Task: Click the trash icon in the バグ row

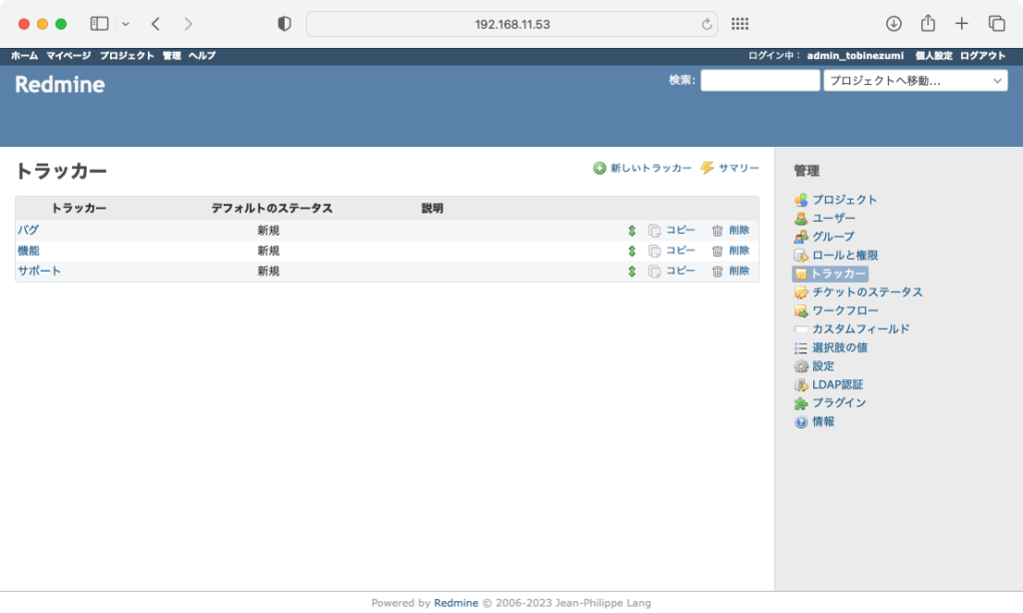Action: click(x=717, y=231)
